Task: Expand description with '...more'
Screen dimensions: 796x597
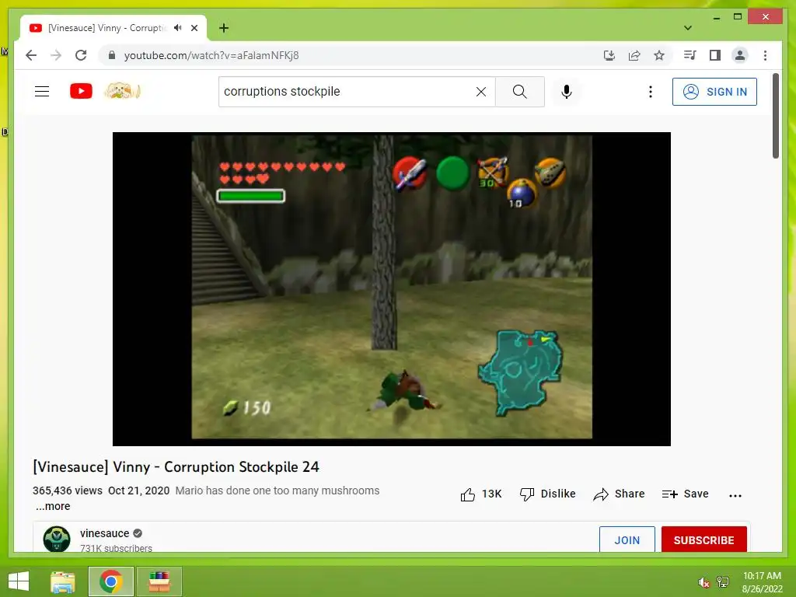Action: [53, 506]
